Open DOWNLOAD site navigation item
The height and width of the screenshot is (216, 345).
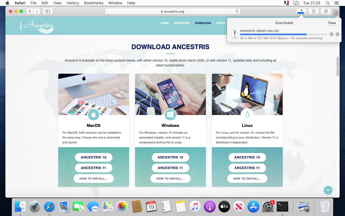tap(203, 23)
